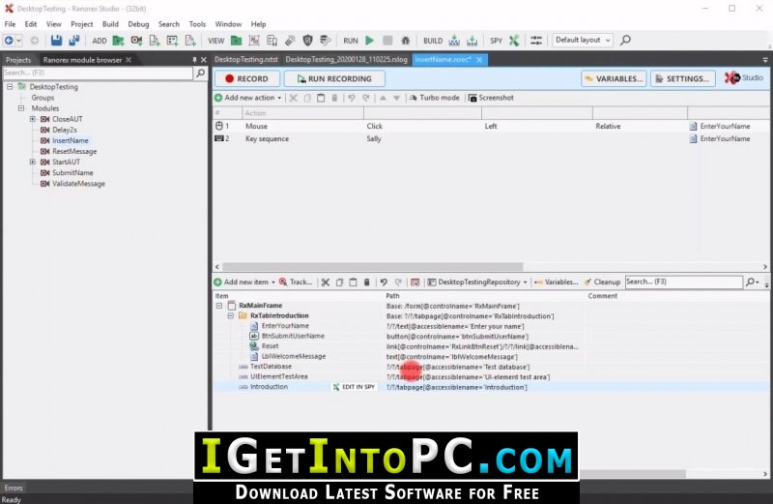Switch to the DesktopTesting_20200128_110225.rxlog tab
773x504 pixels.
(x=346, y=59)
